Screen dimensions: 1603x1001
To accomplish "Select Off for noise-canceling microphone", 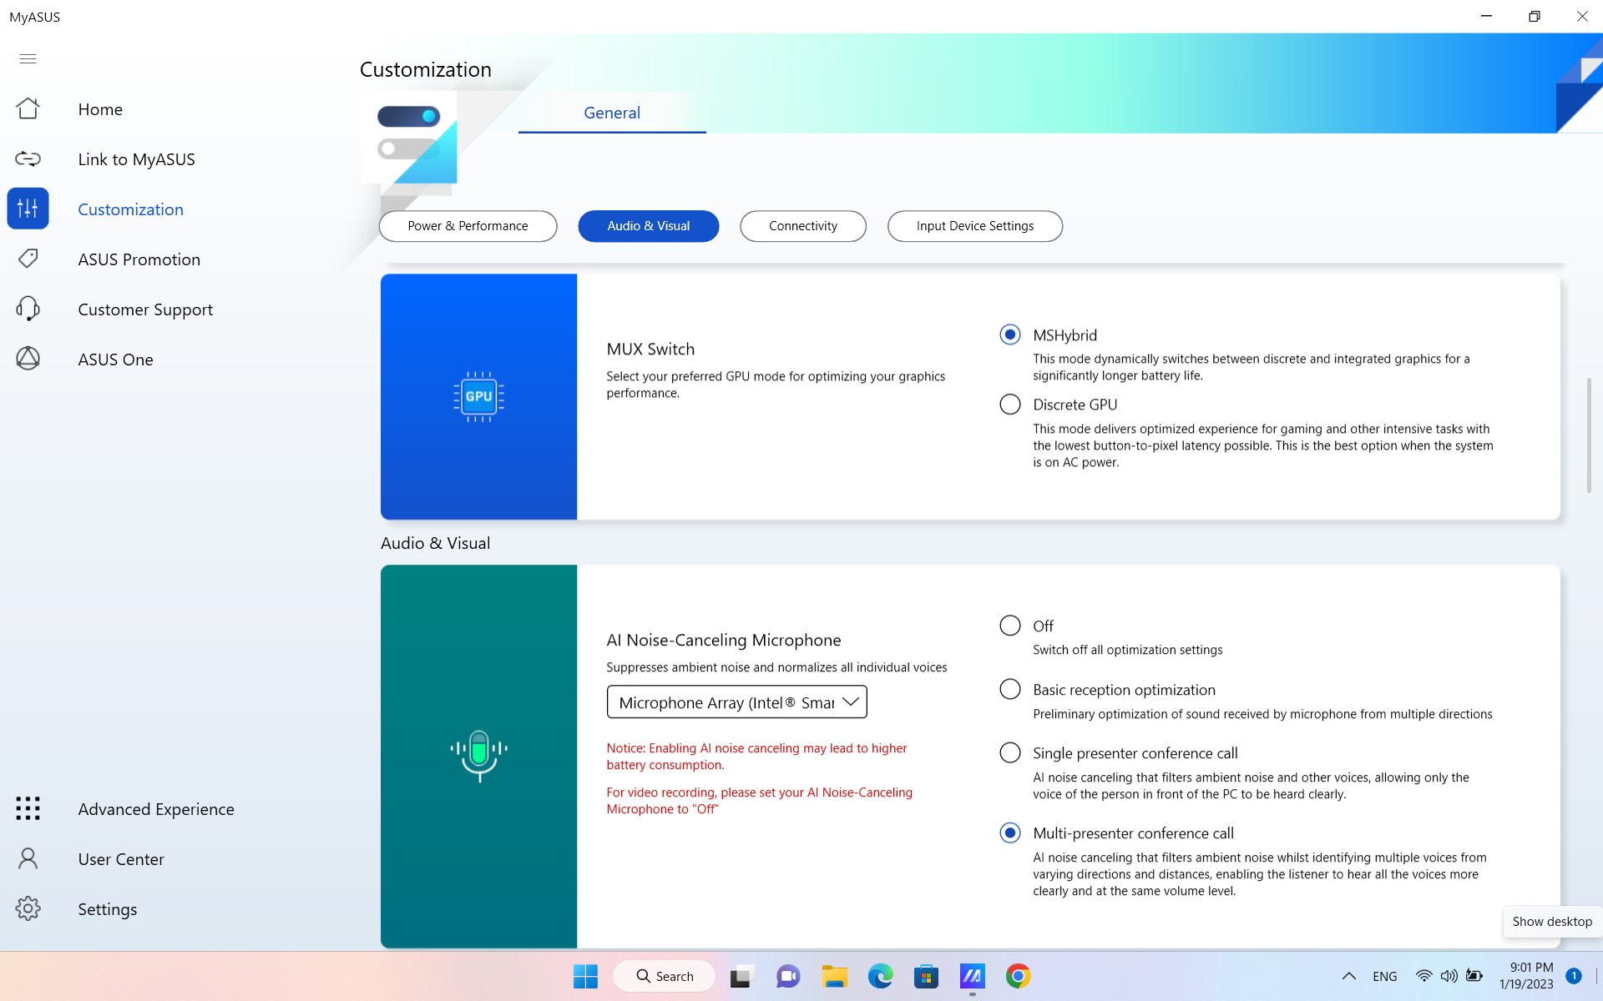I will pos(1010,626).
